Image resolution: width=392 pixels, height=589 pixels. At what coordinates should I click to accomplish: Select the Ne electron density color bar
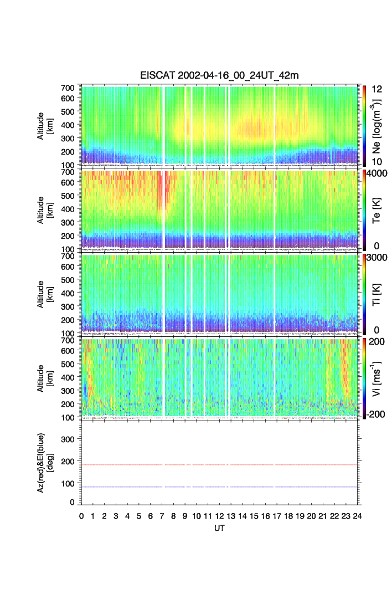pos(364,124)
